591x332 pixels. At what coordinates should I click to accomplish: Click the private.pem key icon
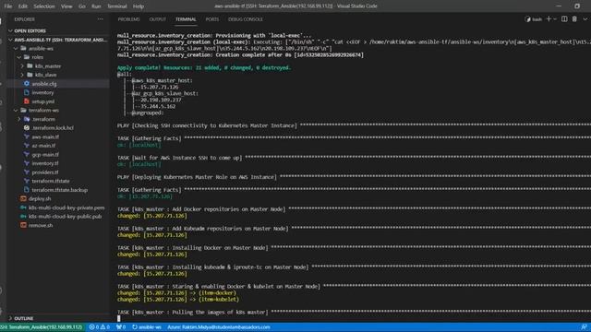(23, 207)
